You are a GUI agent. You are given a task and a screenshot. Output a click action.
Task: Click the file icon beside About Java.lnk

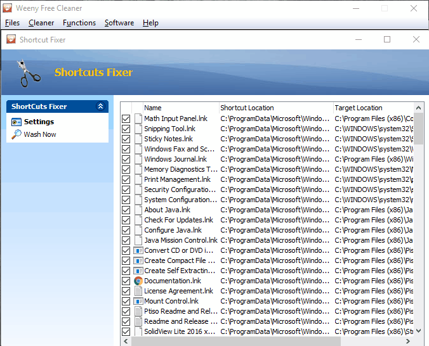click(138, 210)
